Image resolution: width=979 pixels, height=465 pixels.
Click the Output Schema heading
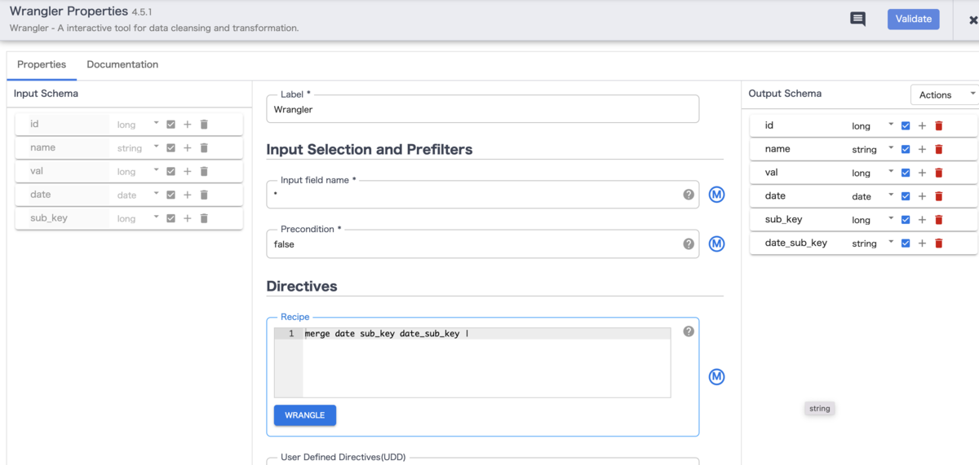pos(785,94)
